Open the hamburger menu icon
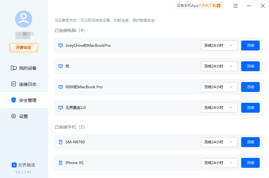The image size is (269, 178). point(236,6)
